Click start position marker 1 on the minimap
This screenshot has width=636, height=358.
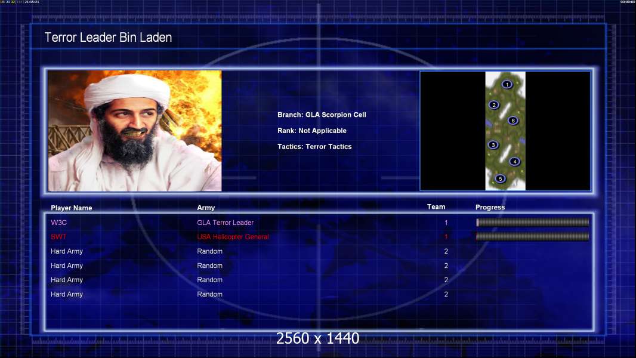[507, 85]
